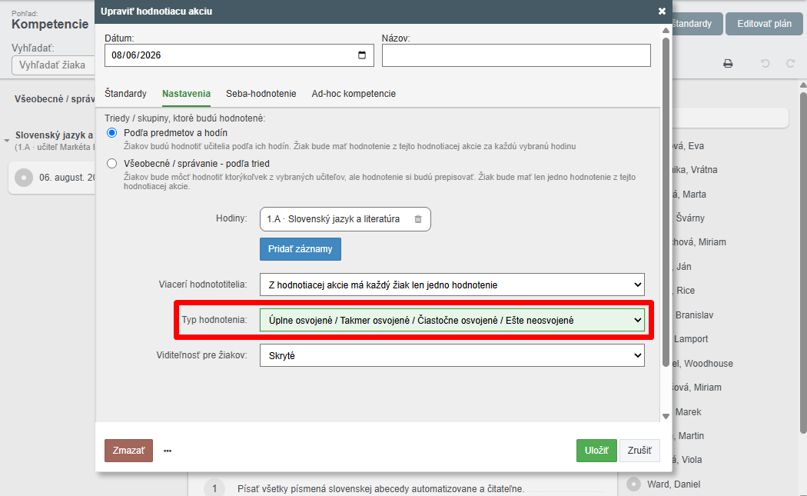This screenshot has width=807, height=496.
Task: Click the Vyhľadať žiaka search field
Action: tap(53, 65)
